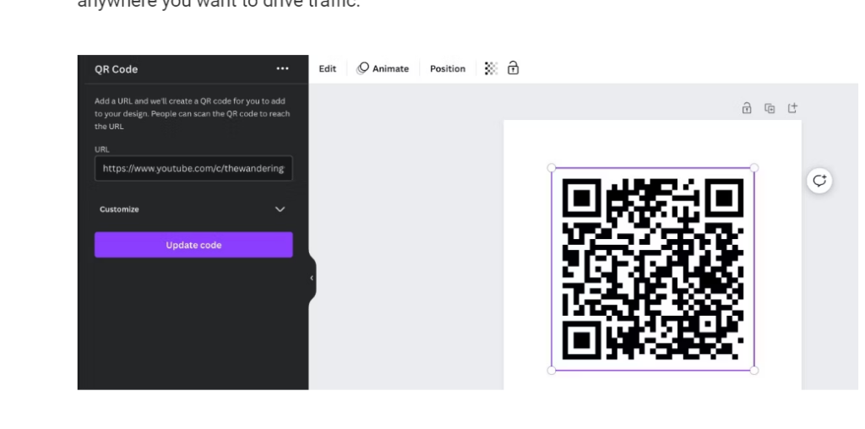Viewport: 865px width, 429px height.
Task: Click the QR Code panel title
Action: 117,69
